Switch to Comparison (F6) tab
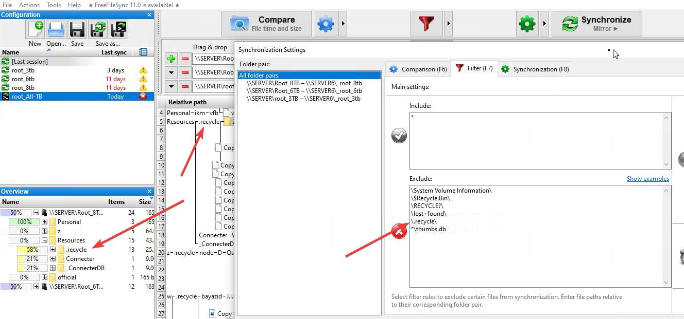684x319 pixels. click(418, 69)
